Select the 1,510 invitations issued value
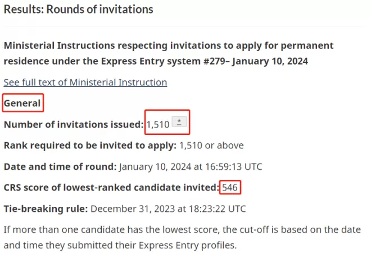 (x=158, y=124)
